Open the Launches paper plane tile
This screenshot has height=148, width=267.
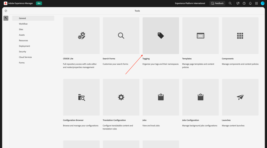tap(240, 97)
